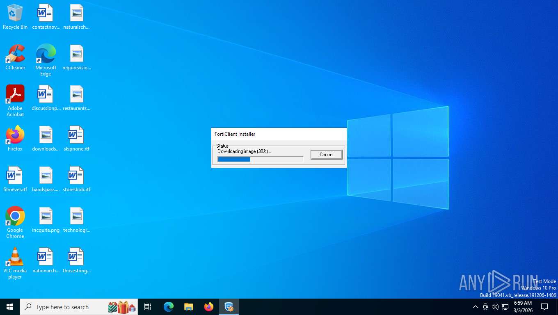Click the gift search highlights icon
The width and height of the screenshot is (558, 315).
point(122,307)
